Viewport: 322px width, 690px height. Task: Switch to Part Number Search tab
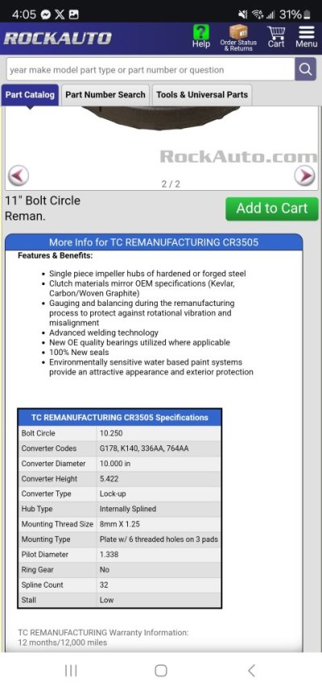pos(105,95)
